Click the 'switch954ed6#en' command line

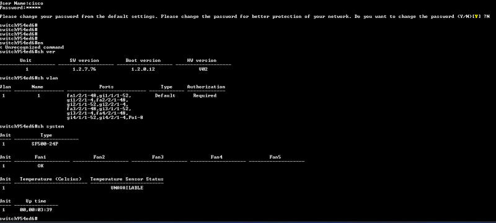coord(22,43)
